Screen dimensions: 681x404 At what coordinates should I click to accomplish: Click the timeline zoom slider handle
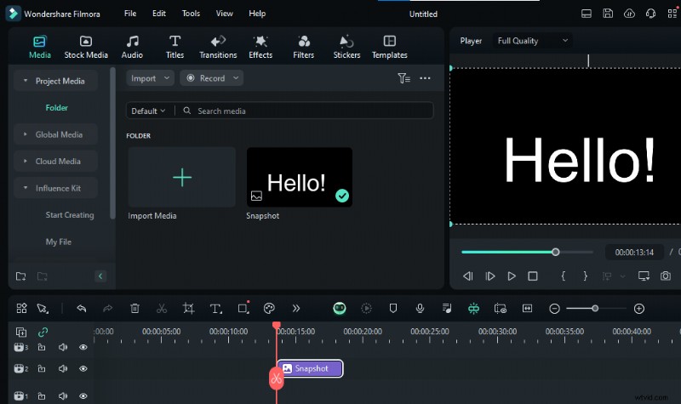pyautogui.click(x=595, y=309)
